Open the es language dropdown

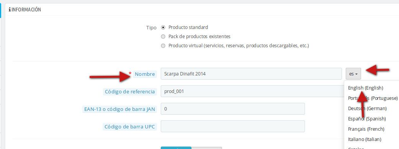click(x=353, y=74)
